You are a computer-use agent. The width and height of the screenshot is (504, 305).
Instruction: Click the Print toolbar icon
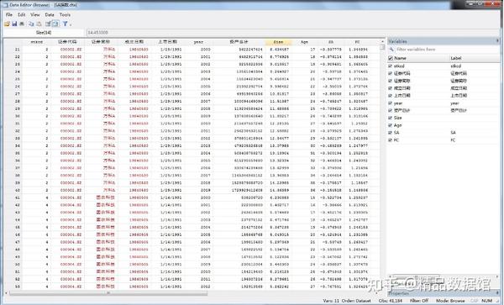(22, 24)
